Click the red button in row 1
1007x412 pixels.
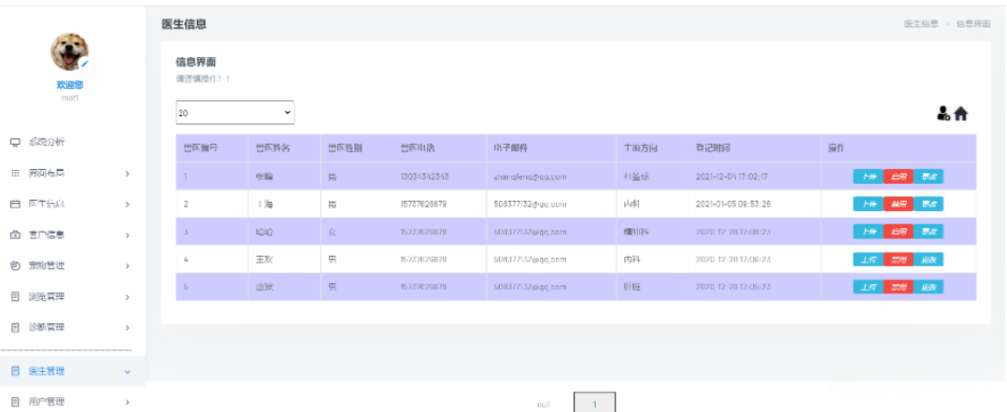[899, 177]
